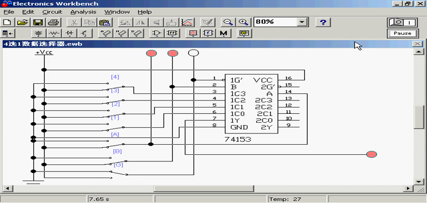Expand the zoom percentage dropdown arrow
The image size is (427, 203).
tap(301, 22)
